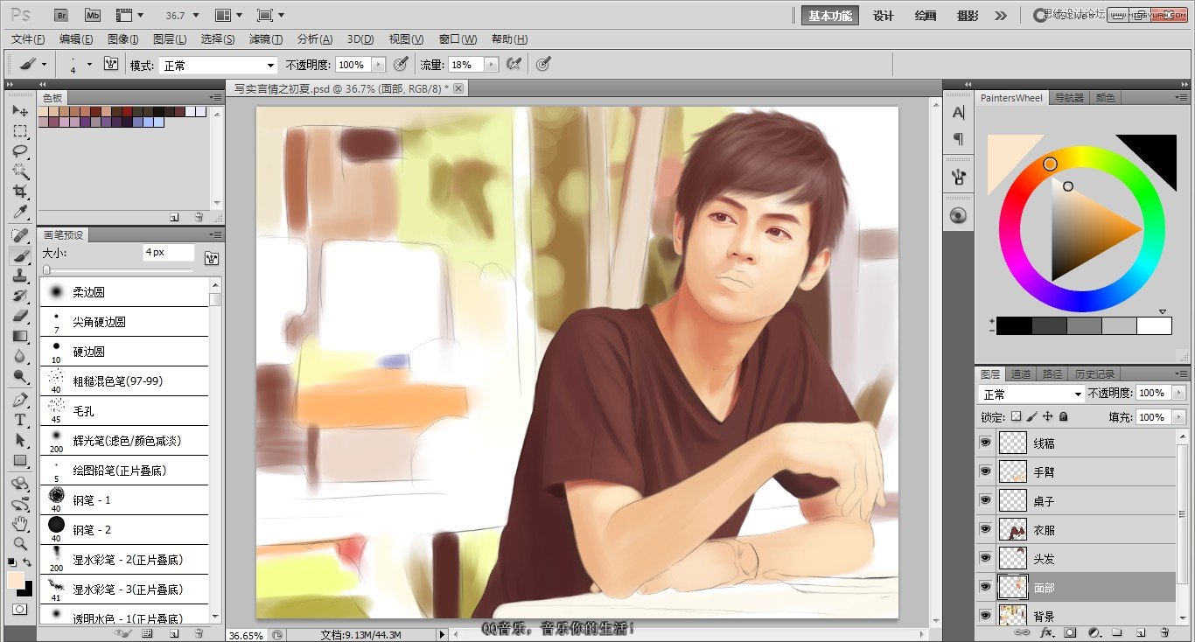Select the Rectangular Marquee tool

pos(20,131)
